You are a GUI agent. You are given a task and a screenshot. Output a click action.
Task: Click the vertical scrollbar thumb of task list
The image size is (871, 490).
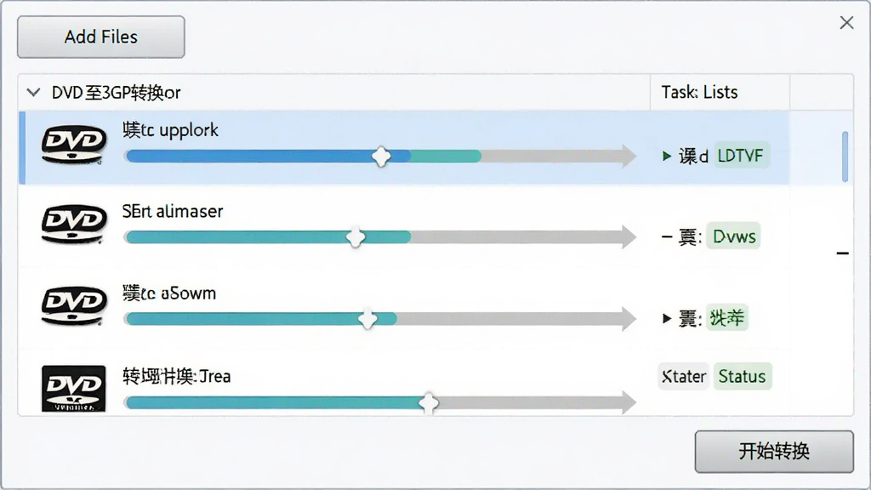point(845,157)
